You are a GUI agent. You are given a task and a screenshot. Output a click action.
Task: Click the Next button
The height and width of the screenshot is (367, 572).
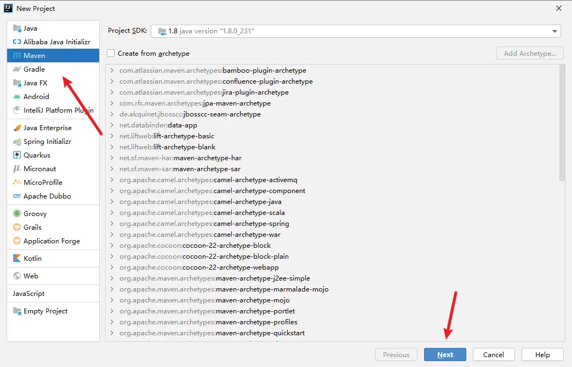tap(445, 354)
